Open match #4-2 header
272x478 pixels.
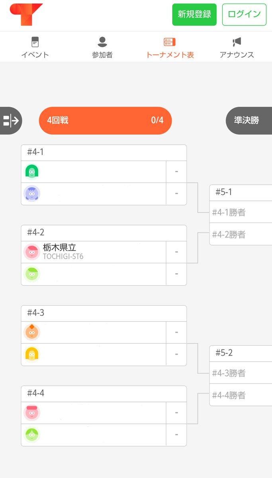coord(104,233)
